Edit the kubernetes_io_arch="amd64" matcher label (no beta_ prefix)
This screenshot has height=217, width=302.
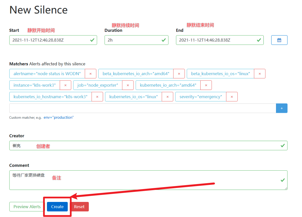(x=168, y=85)
